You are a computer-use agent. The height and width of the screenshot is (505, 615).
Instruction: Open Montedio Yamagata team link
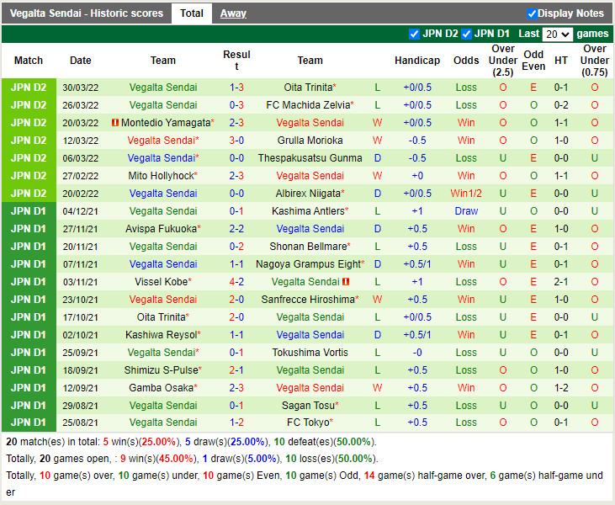(167, 123)
